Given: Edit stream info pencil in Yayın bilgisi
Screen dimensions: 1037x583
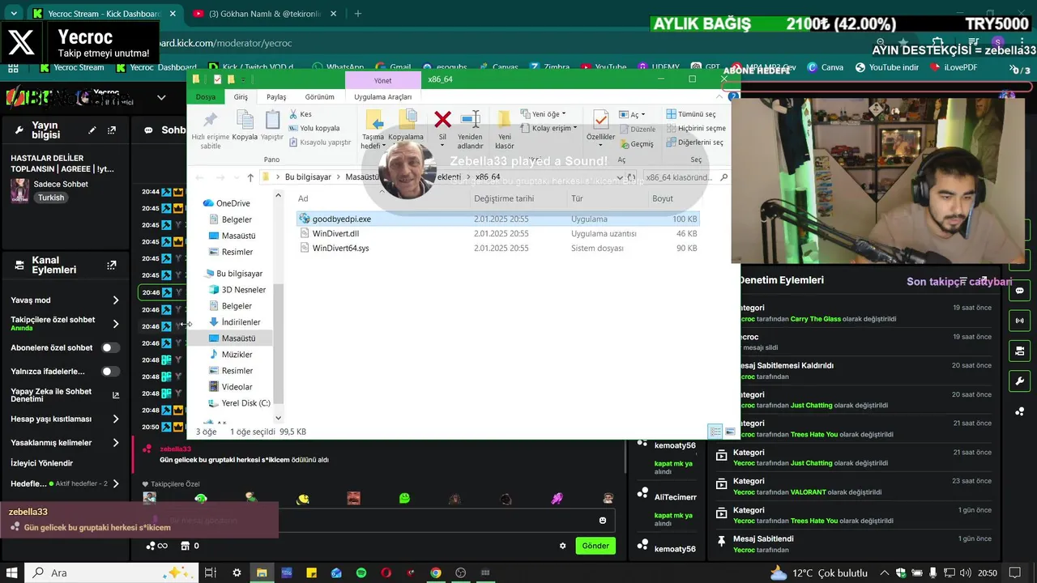Looking at the screenshot, I should [x=92, y=130].
